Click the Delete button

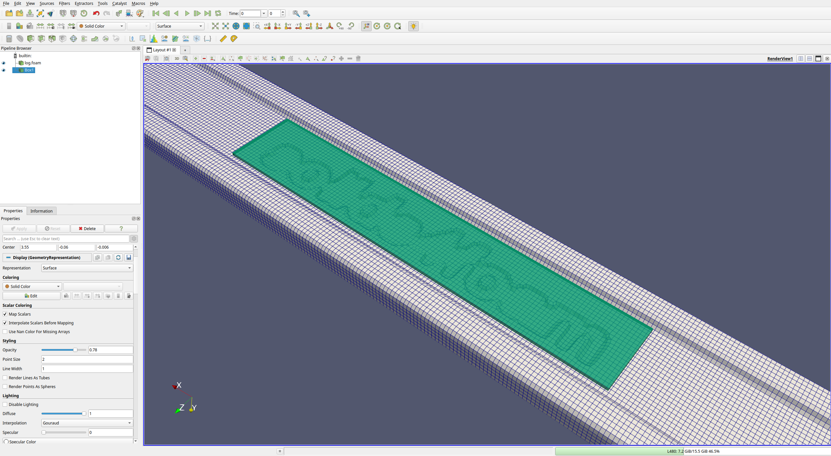click(x=87, y=228)
